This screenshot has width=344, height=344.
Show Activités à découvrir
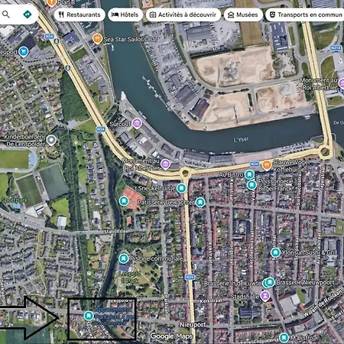point(183,15)
